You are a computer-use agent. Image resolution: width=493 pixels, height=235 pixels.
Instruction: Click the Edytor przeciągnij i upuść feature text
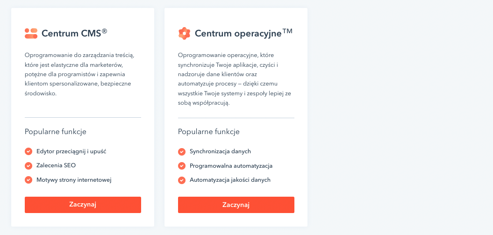(x=71, y=151)
